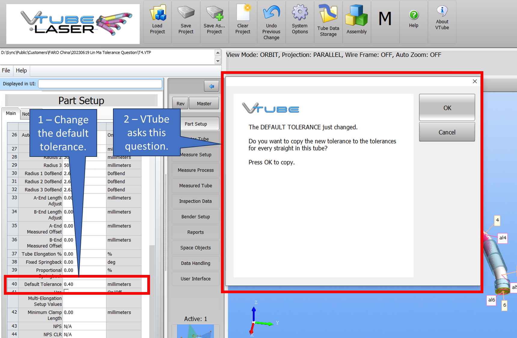Confirm with OK in tolerance dialog
Screen dimensions: 517x338
(447, 108)
